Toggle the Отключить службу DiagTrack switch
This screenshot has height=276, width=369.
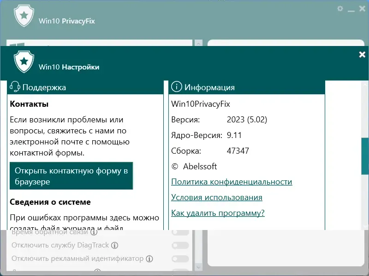tap(180, 245)
